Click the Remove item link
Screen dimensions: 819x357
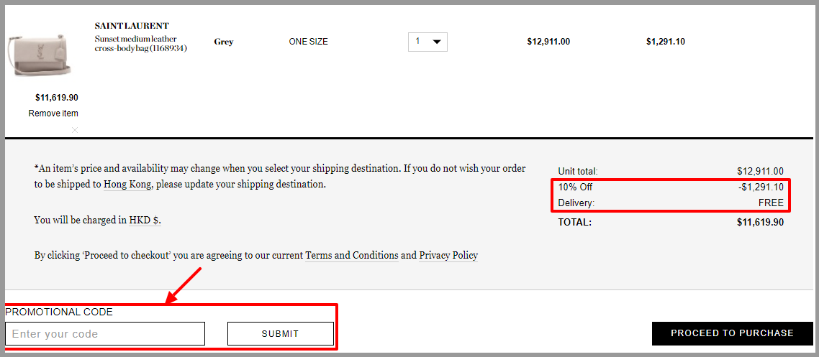click(53, 113)
